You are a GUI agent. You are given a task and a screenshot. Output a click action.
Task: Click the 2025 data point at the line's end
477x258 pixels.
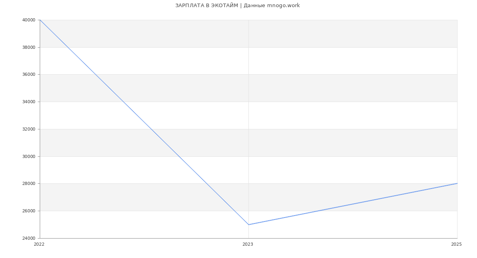click(457, 183)
